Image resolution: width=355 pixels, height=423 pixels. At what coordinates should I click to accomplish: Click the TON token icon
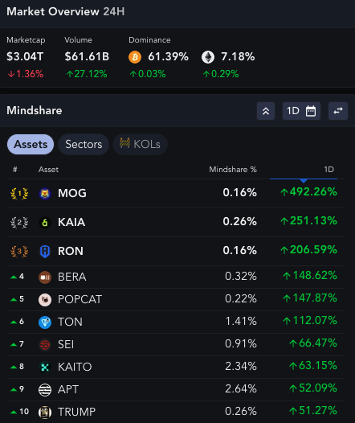tap(45, 322)
